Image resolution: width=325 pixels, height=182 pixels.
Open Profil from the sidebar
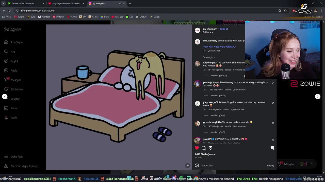(11, 118)
